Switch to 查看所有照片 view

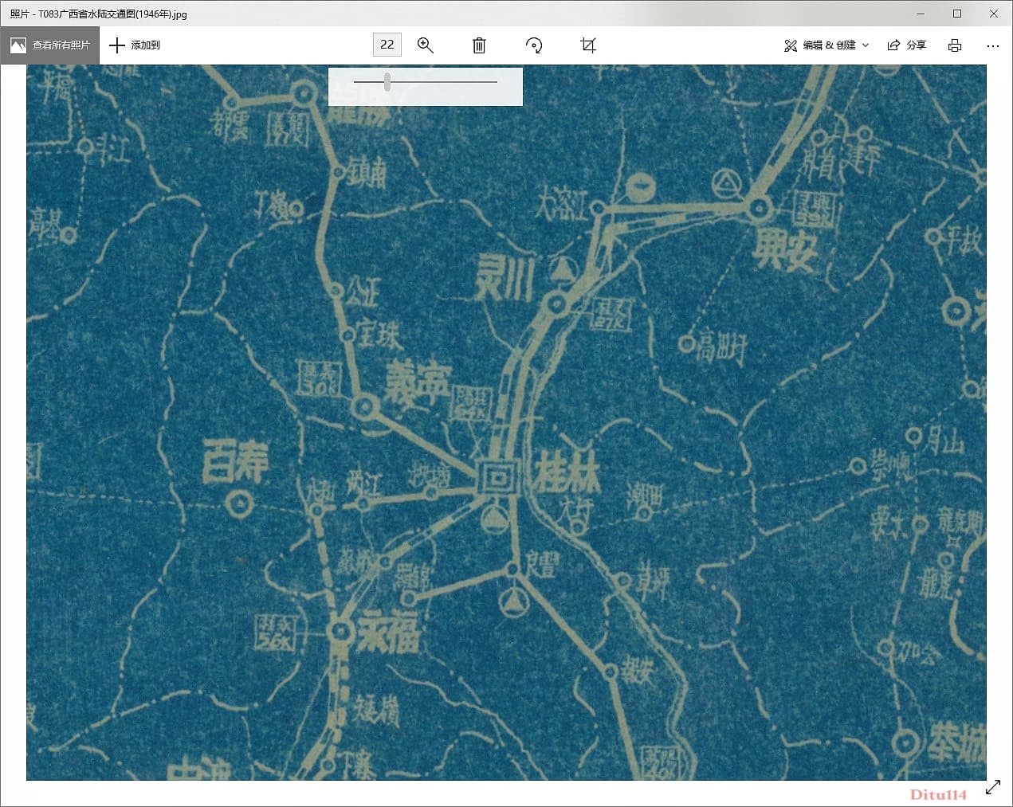(64, 45)
